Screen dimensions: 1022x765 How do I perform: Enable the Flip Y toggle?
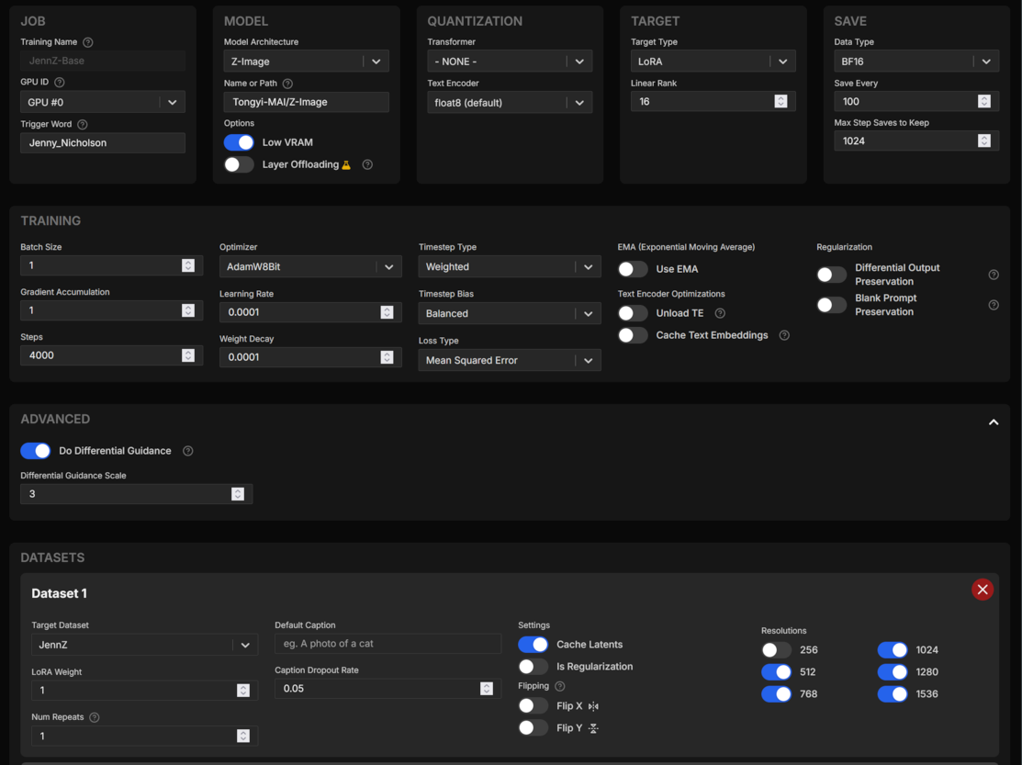pyautogui.click(x=533, y=728)
